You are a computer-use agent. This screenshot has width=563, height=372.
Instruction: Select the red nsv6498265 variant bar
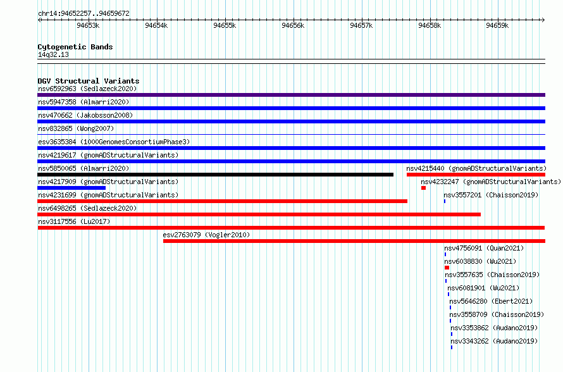(259, 214)
